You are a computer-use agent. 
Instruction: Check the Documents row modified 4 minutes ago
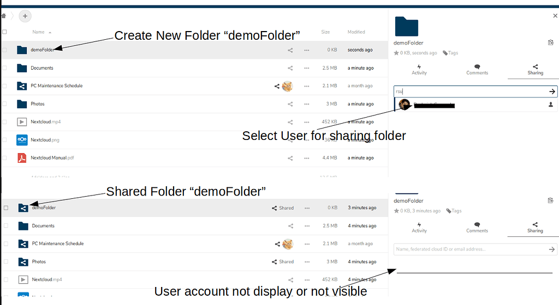tap(5, 225)
